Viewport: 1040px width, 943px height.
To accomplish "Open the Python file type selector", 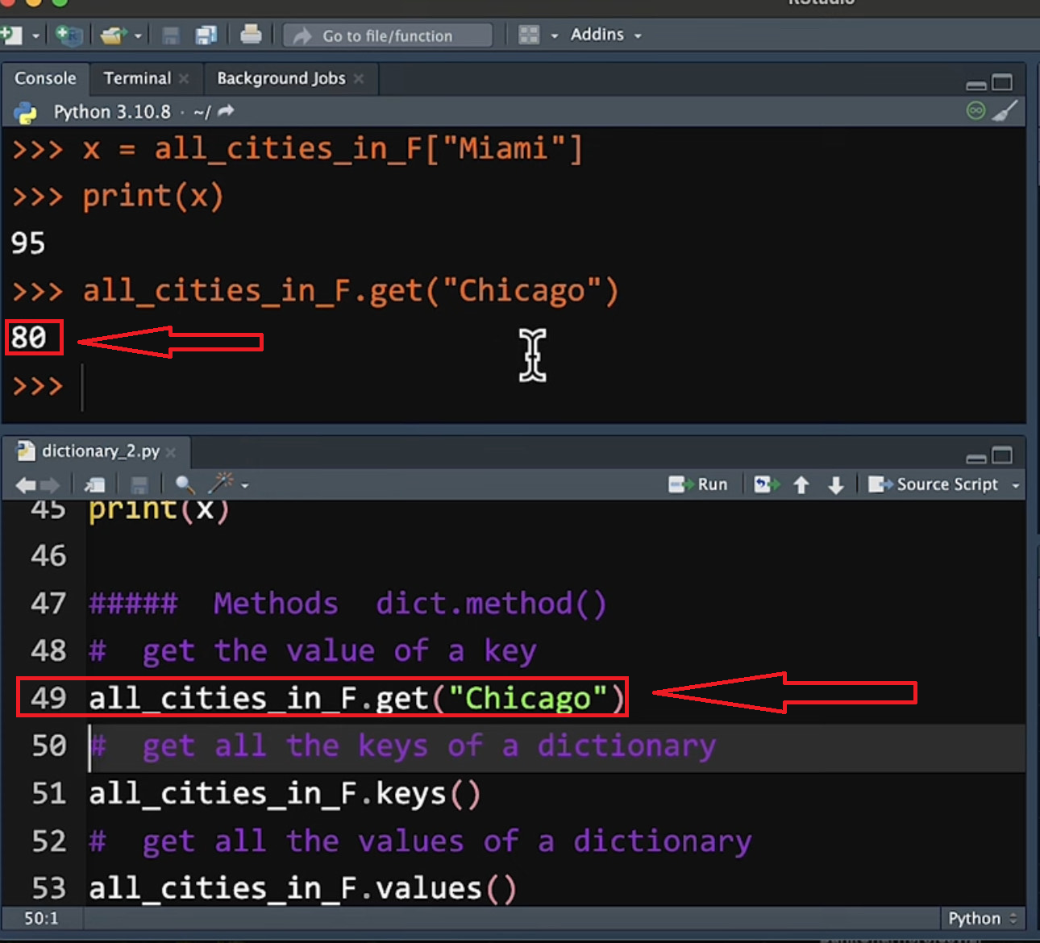I will [982, 919].
